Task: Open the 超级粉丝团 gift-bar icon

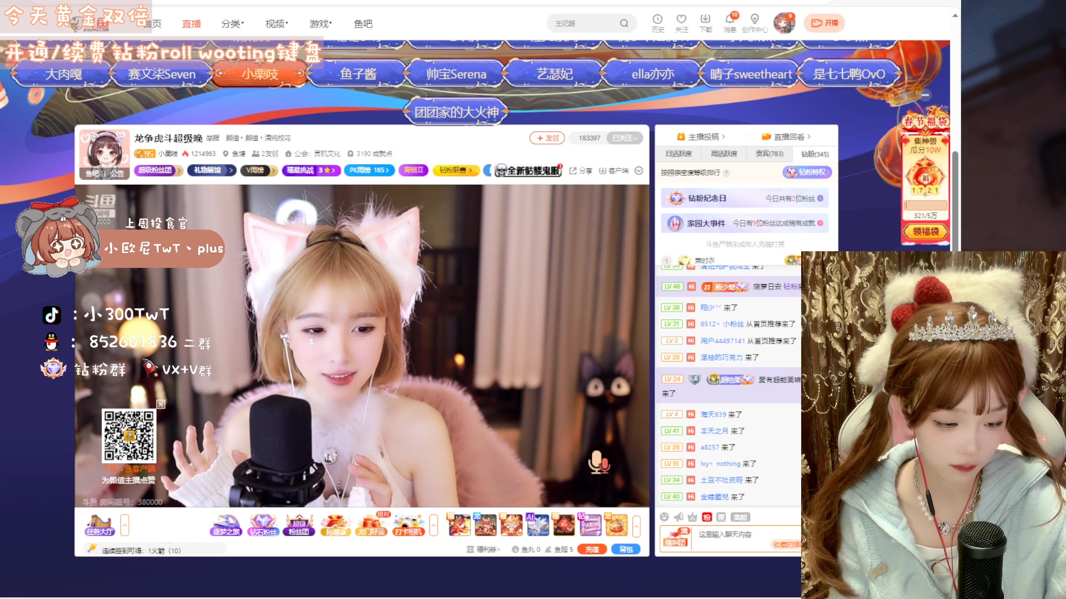Action: (299, 525)
